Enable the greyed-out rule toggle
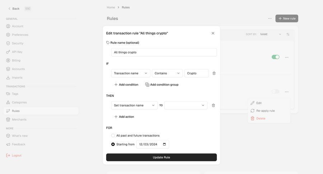323x174 pixels. (275, 91)
